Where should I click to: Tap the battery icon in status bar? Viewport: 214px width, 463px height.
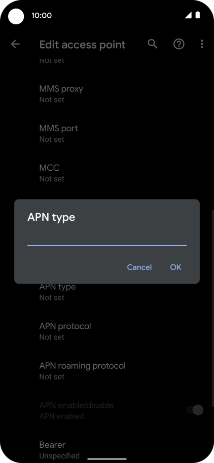(x=198, y=15)
